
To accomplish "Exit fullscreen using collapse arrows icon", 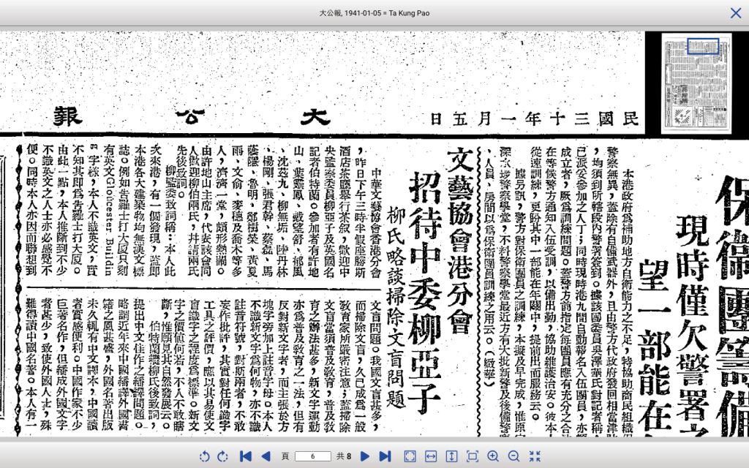I will point(535,456).
